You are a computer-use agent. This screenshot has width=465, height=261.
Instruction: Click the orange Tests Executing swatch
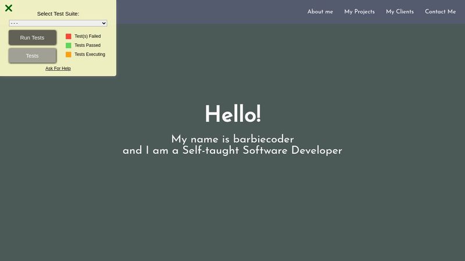click(69, 55)
